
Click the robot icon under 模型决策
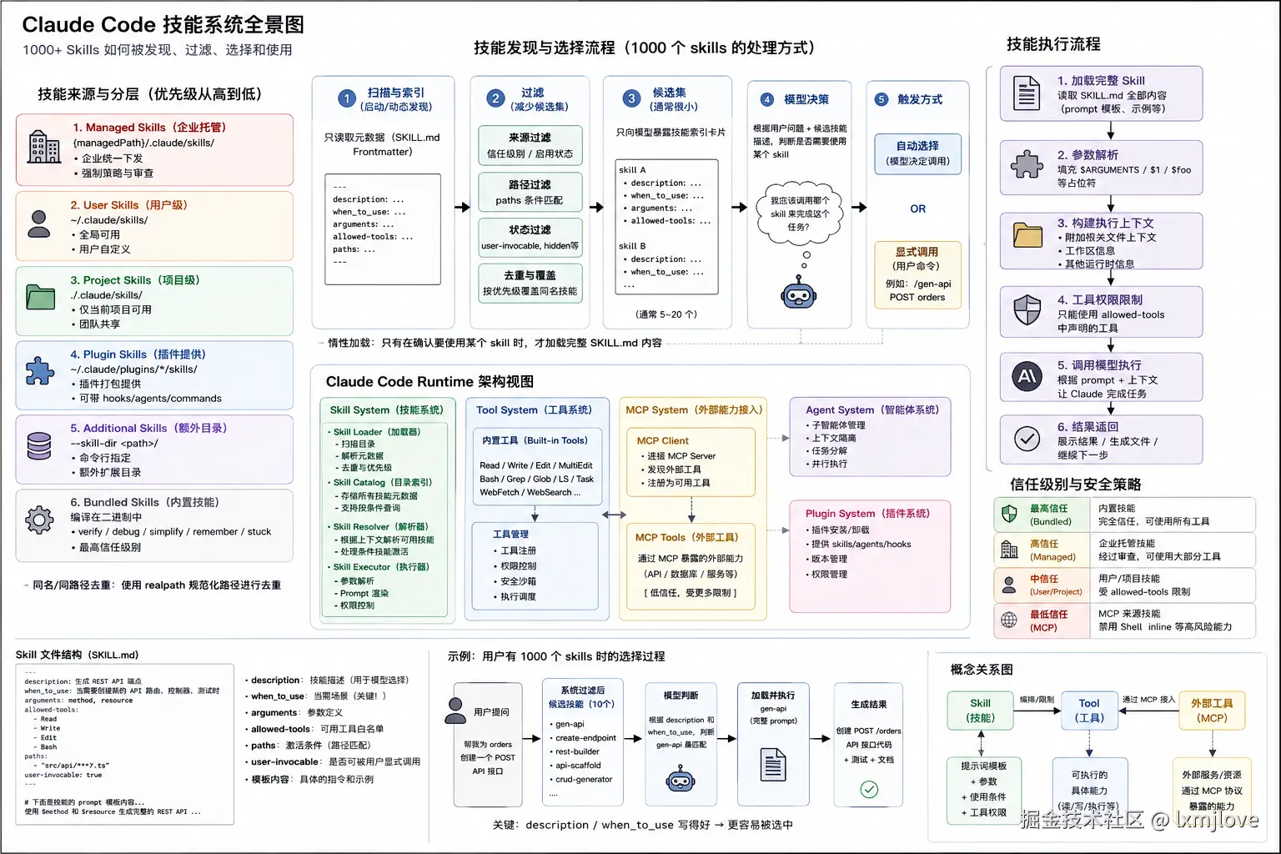point(799,294)
